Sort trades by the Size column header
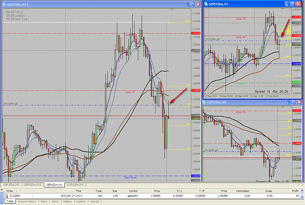The height and width of the screenshot is (205, 305). pyautogui.click(x=110, y=191)
